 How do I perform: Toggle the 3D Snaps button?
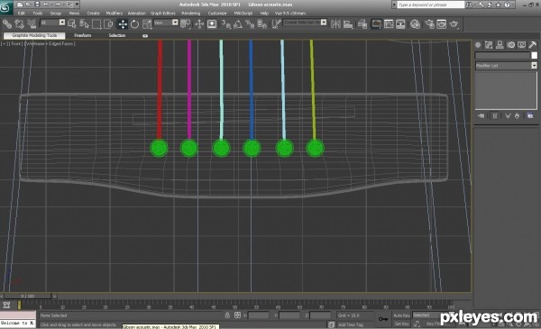pyautogui.click(x=225, y=24)
